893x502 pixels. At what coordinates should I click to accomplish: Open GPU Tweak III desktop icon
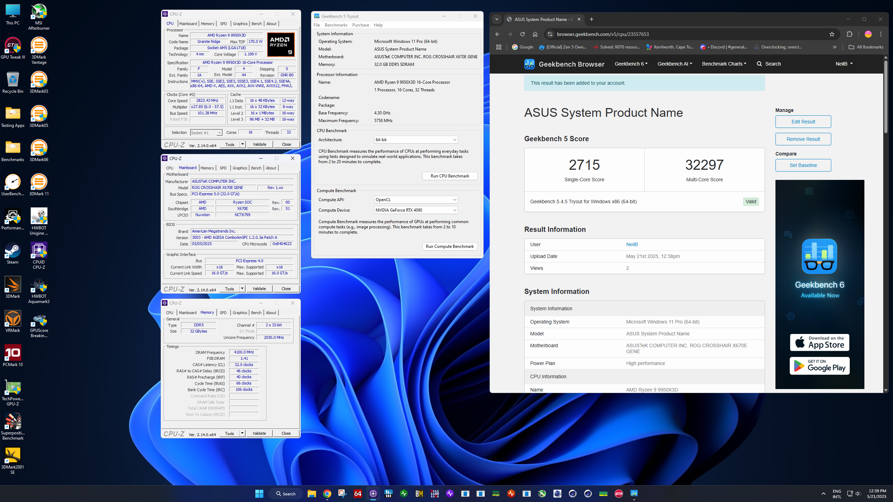pos(13,48)
